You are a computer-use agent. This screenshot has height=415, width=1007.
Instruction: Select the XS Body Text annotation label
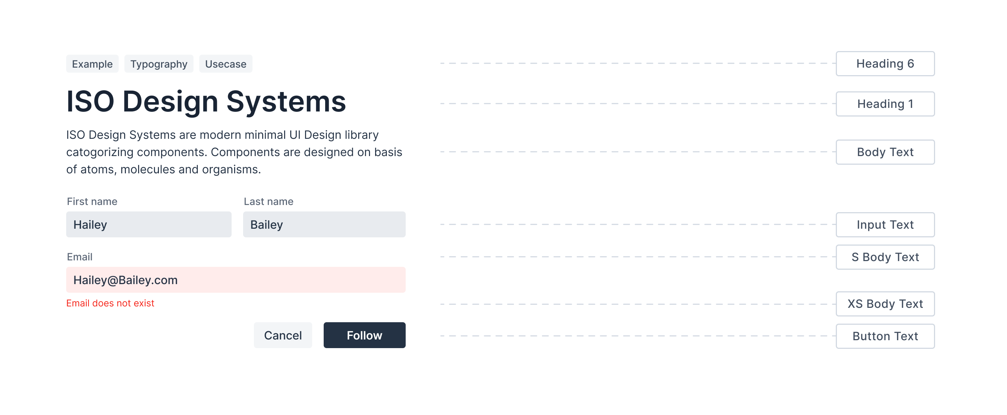coord(885,304)
